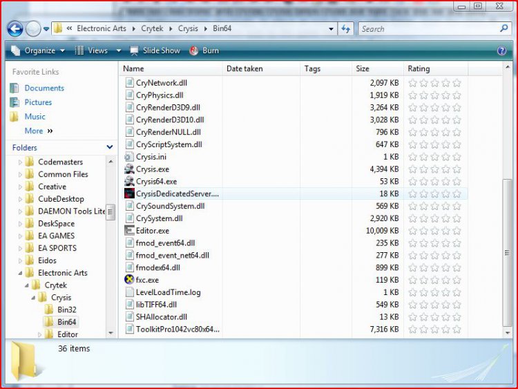518x389 pixels.
Task: Expand the Editor folder tree node
Action: point(39,334)
